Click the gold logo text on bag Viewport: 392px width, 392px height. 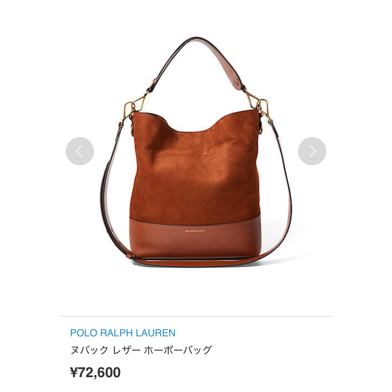coord(195,231)
